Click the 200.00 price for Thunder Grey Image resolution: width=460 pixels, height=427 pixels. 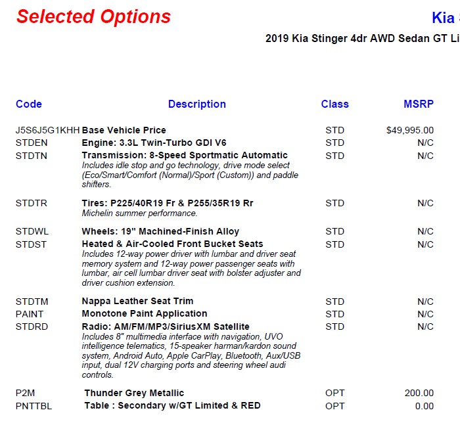(x=419, y=393)
